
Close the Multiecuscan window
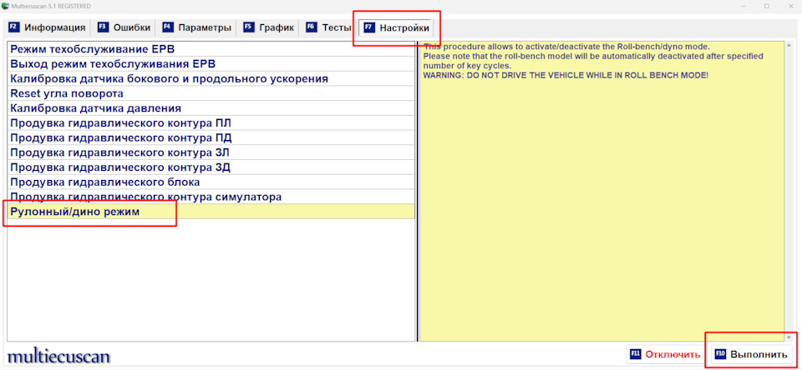pos(789,6)
